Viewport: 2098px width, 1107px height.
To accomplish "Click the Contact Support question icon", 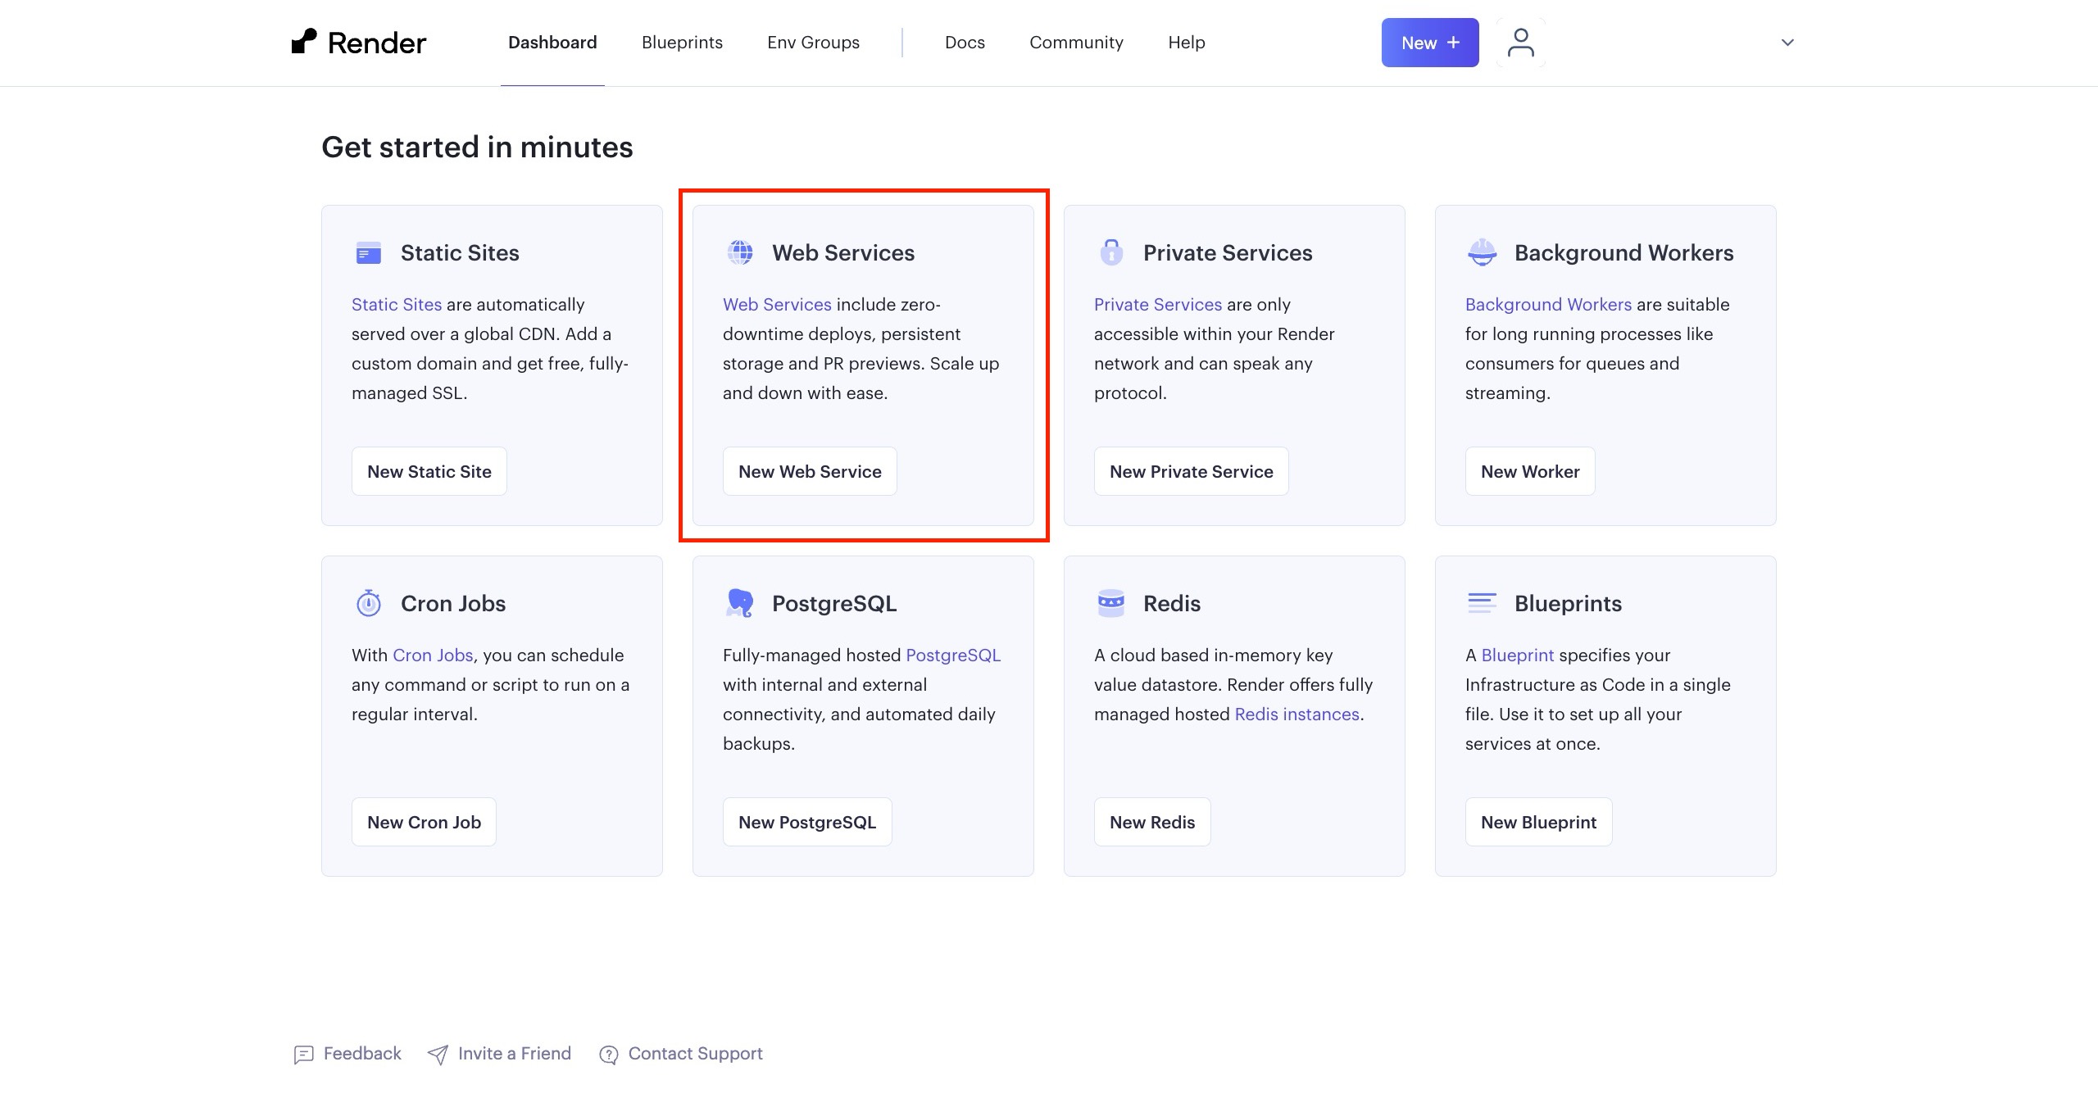I will (x=608, y=1055).
